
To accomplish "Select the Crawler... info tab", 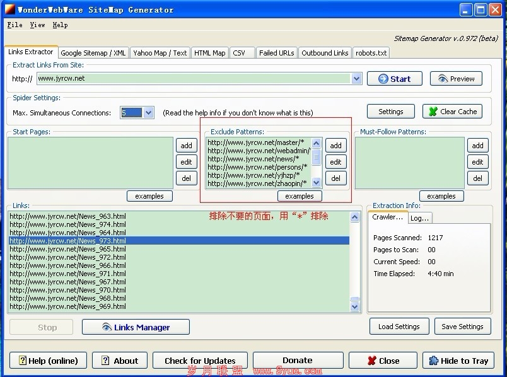I will pyautogui.click(x=388, y=217).
